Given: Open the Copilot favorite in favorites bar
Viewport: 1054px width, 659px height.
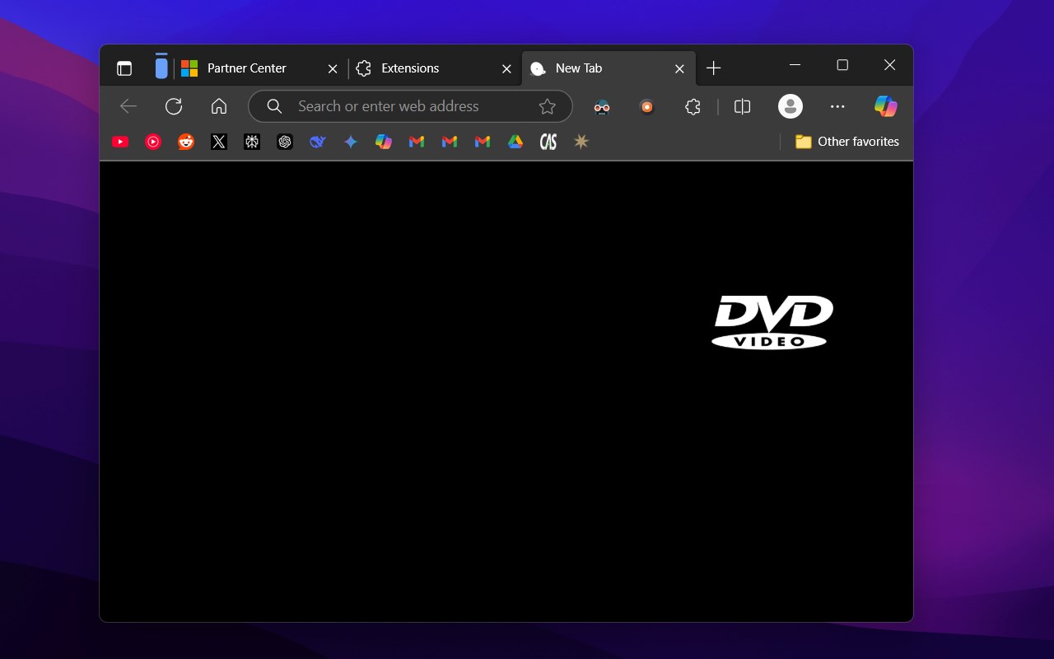Looking at the screenshot, I should coord(384,142).
